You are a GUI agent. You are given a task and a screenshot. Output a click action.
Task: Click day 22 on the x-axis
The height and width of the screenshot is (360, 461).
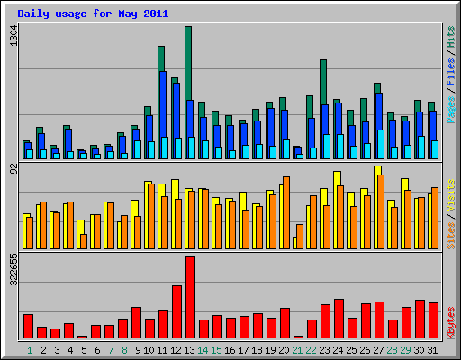(x=311, y=350)
